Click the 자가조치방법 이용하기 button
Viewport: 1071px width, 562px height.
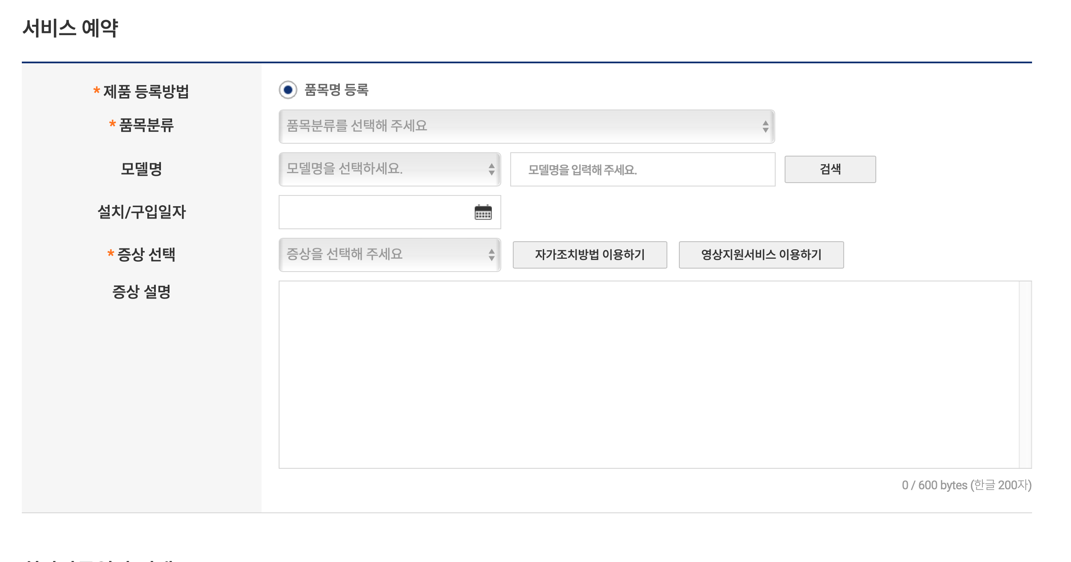(589, 255)
